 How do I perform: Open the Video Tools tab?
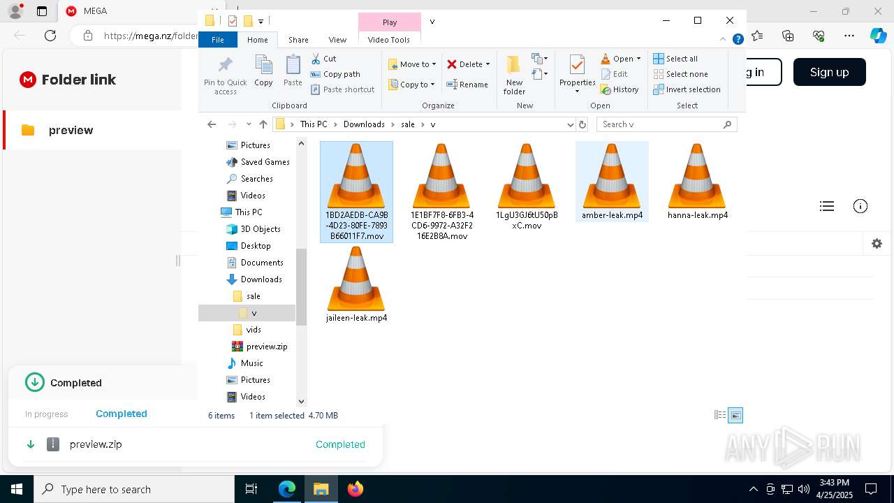(x=389, y=40)
